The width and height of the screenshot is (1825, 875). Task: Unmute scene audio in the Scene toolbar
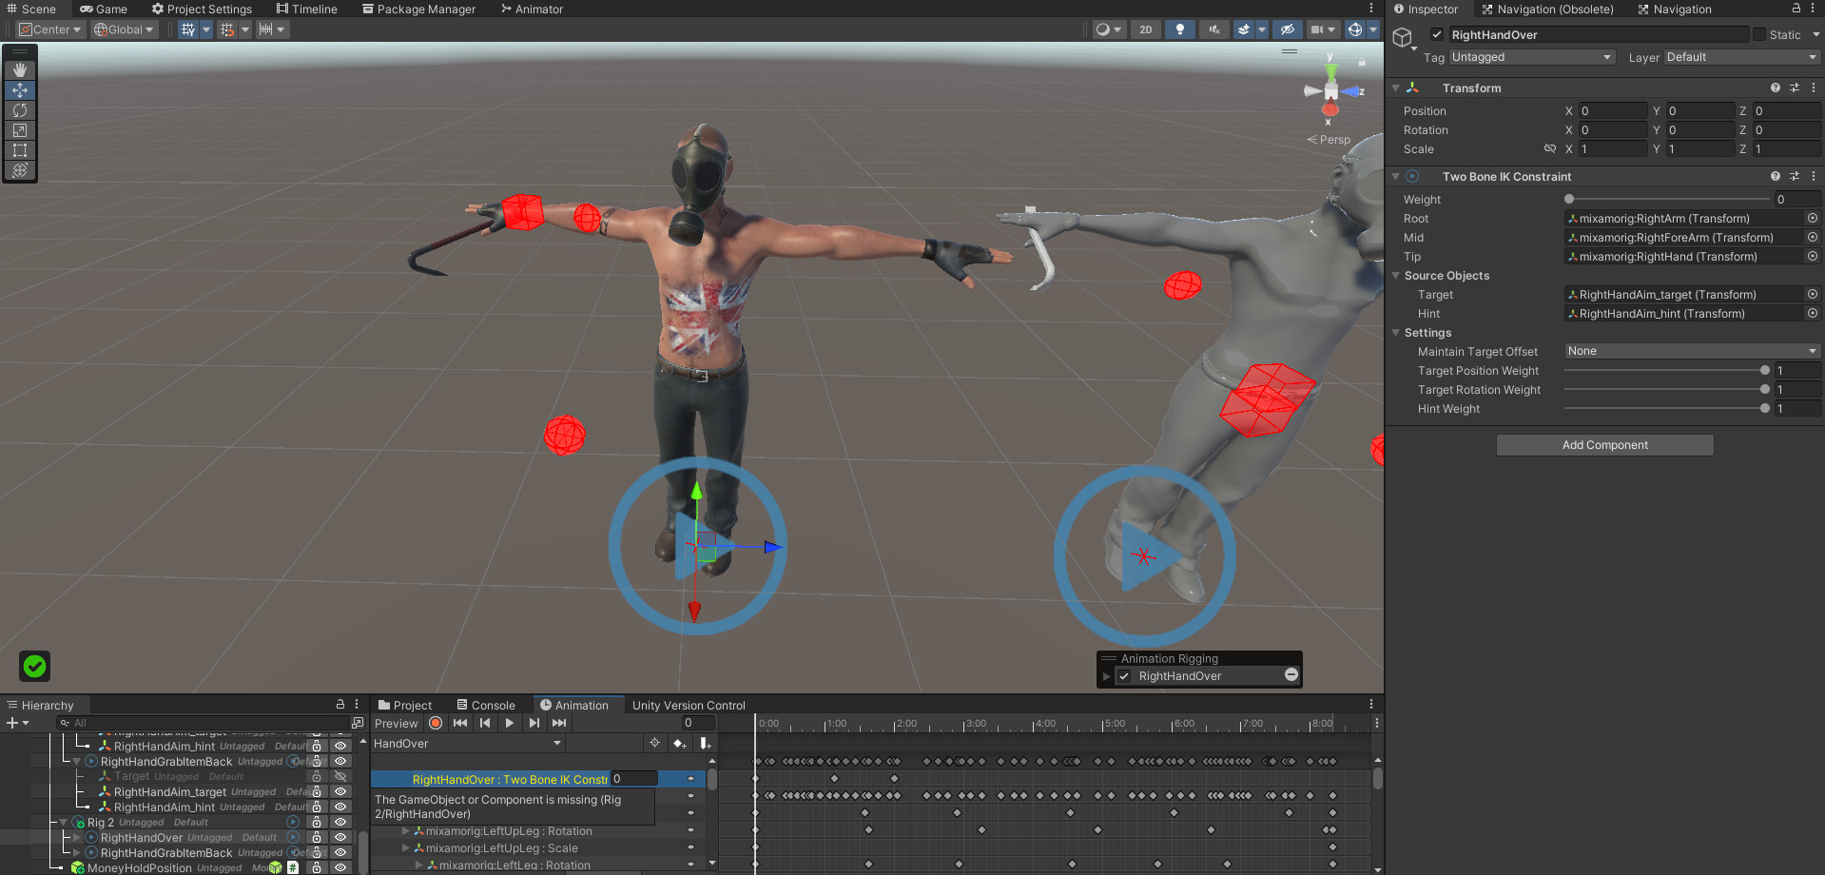1213,29
